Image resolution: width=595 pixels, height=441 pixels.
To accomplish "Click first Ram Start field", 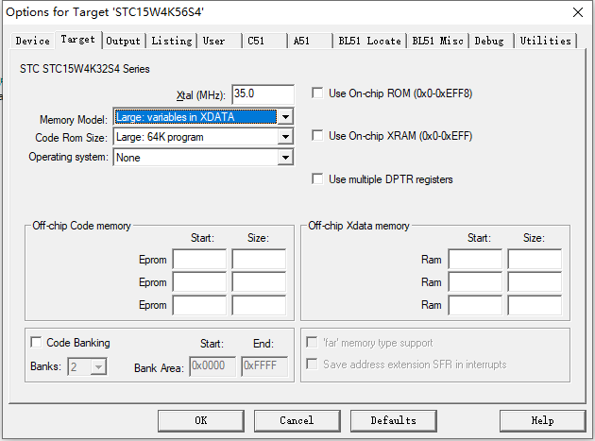I will [475, 260].
